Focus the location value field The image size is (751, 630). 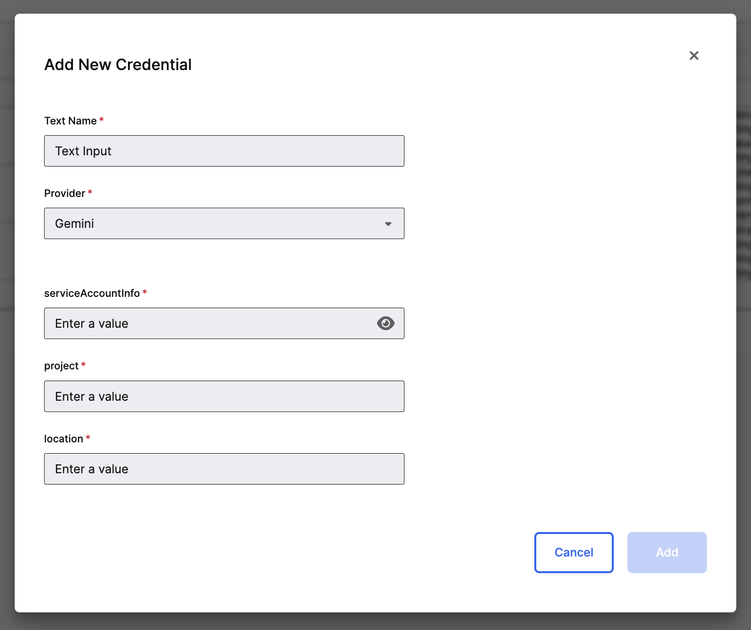pos(224,469)
